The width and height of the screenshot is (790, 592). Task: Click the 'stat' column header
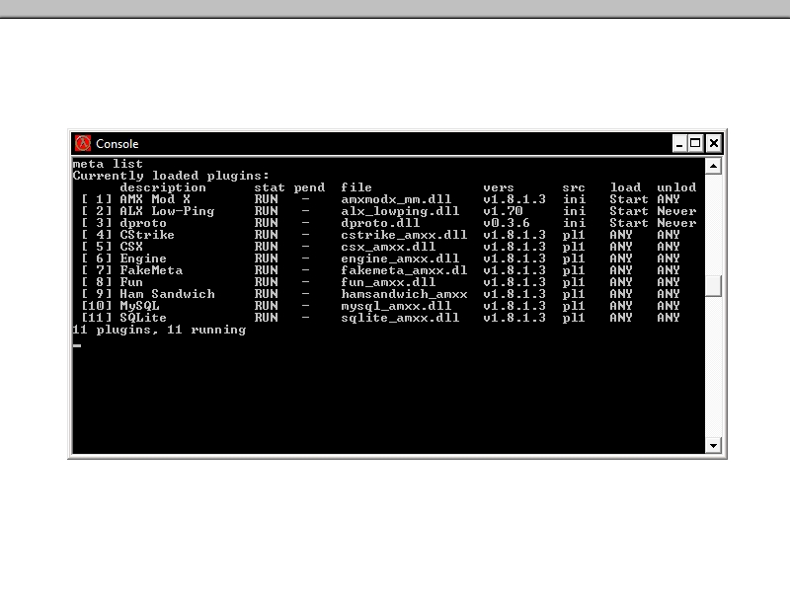coord(269,187)
